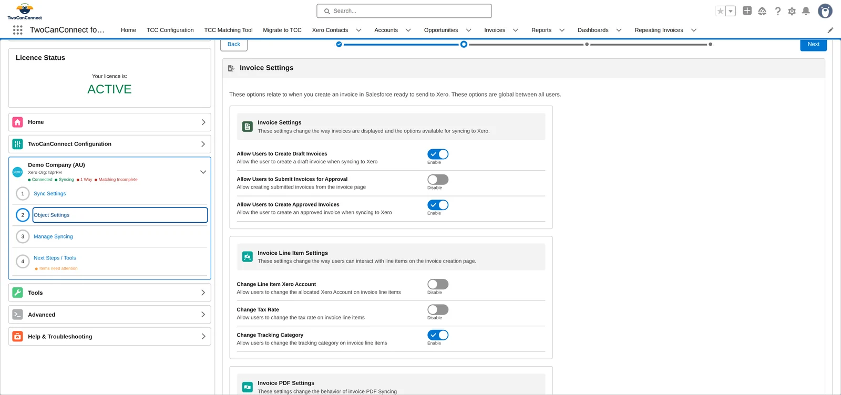Screen dimensions: 841x395
Task: Open the Notifications bell
Action: click(806, 11)
